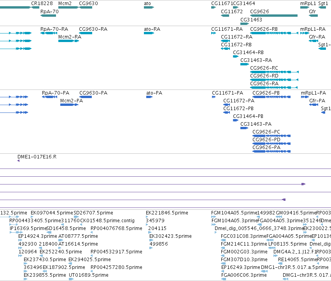Select the CG31463-PA protein label
Screen dimensions: 331x281
[x=256, y=124]
